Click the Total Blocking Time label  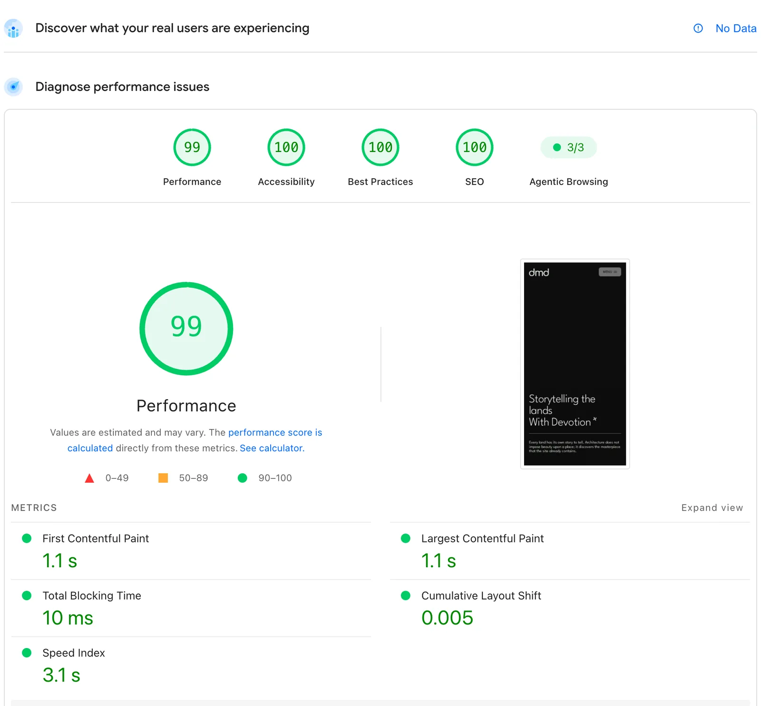(92, 596)
